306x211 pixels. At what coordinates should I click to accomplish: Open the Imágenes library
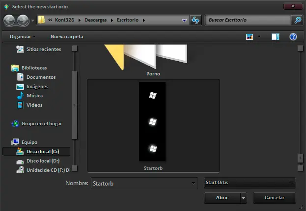32,87
